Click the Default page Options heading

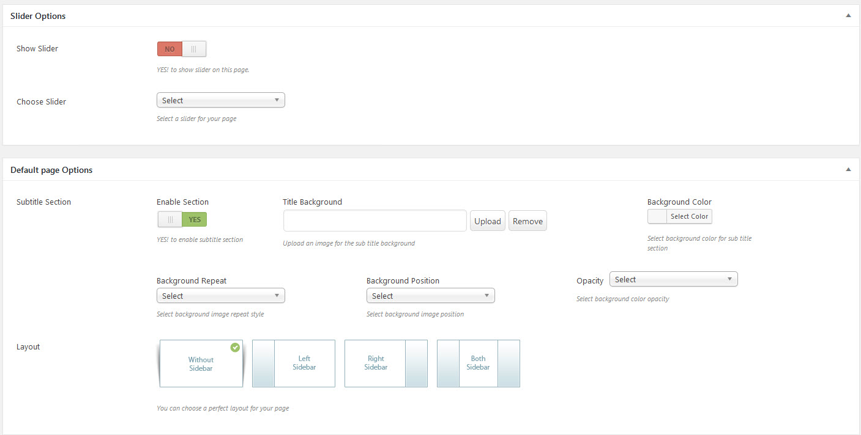coord(51,170)
